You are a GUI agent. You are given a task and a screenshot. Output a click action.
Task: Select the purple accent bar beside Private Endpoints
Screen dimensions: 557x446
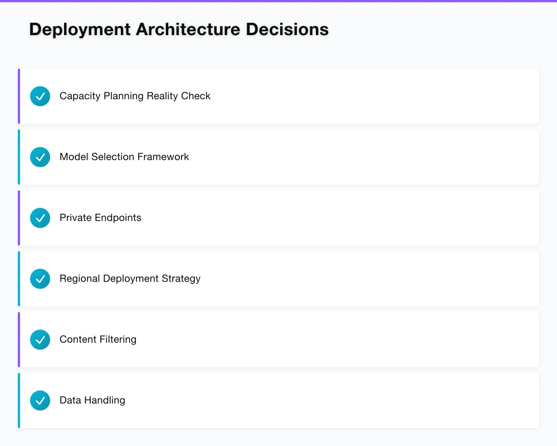pyautogui.click(x=18, y=218)
